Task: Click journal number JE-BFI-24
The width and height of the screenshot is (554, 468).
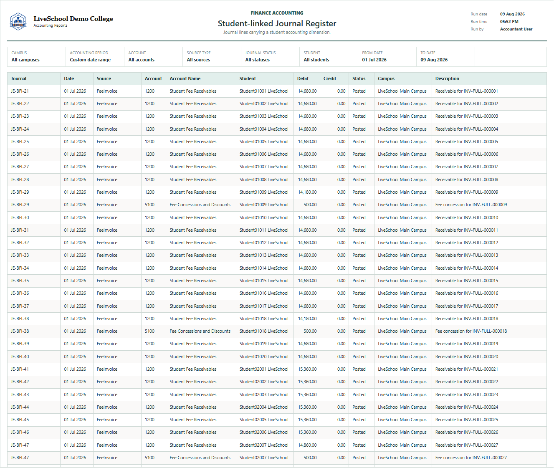Action: click(x=20, y=129)
